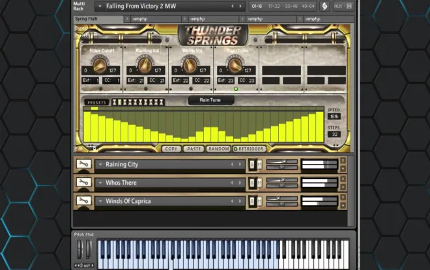This screenshot has height=270, width=430.
Task: Expand arrow before the last empty script slot
Action: click(x=300, y=19)
